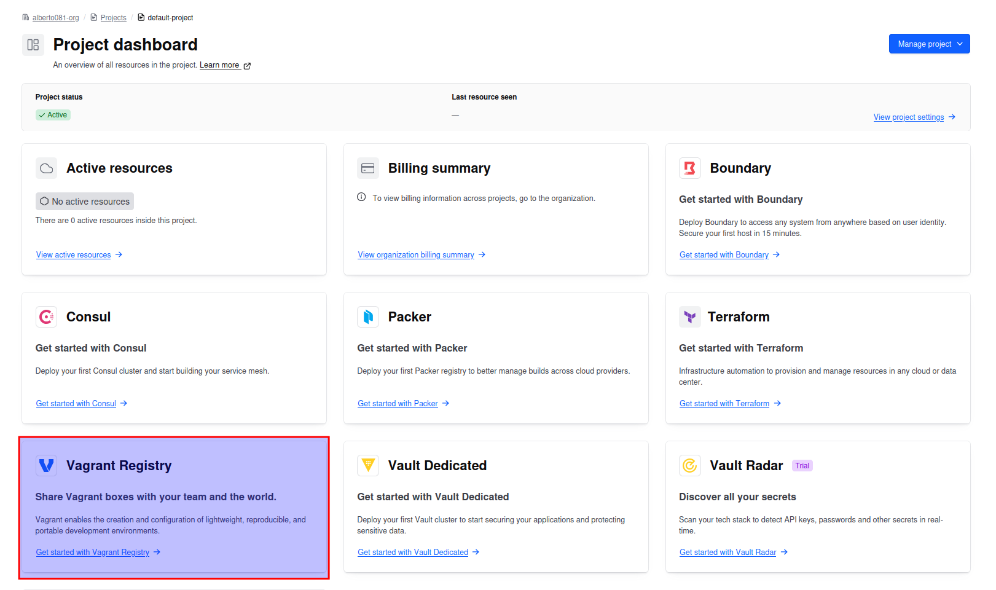
Task: Click the Active resources cloud icon
Action: point(46,168)
